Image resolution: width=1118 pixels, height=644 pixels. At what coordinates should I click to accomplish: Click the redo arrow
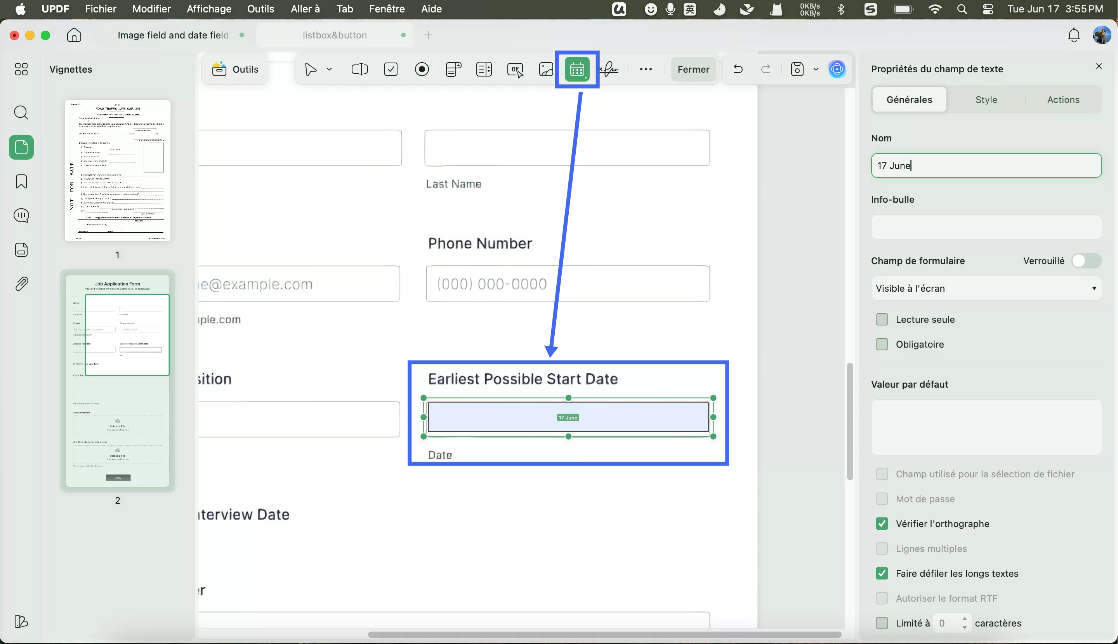point(766,69)
